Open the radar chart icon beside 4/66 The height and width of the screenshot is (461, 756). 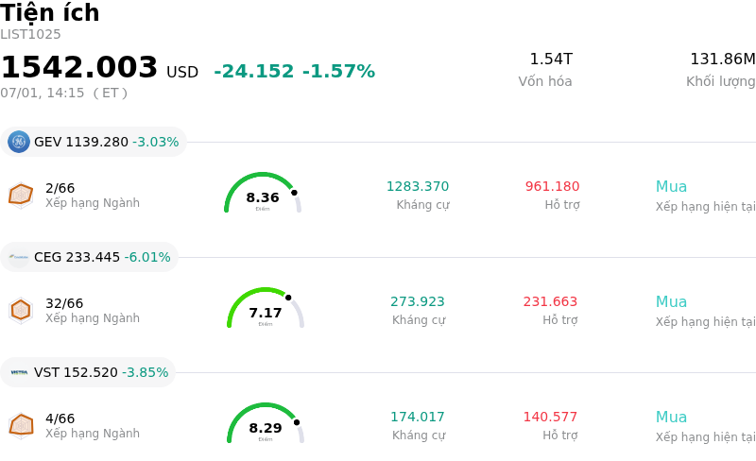pyautogui.click(x=21, y=425)
